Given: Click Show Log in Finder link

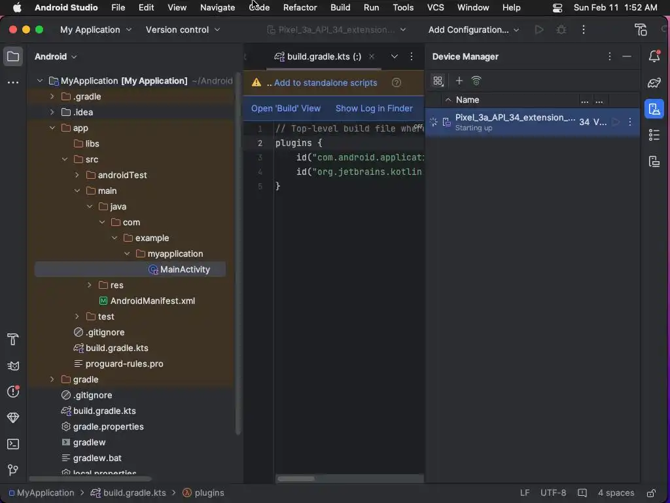Looking at the screenshot, I should (374, 108).
